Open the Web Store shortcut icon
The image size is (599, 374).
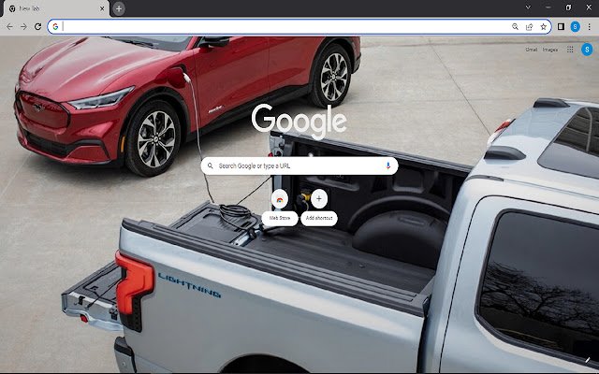coord(280,199)
